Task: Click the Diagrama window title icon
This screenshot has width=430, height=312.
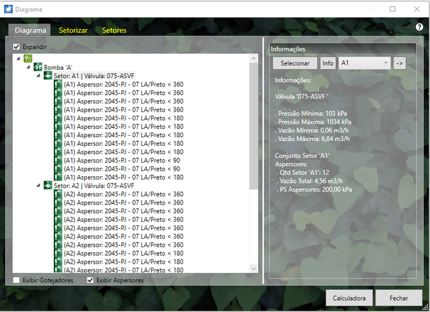Action: tap(7, 9)
